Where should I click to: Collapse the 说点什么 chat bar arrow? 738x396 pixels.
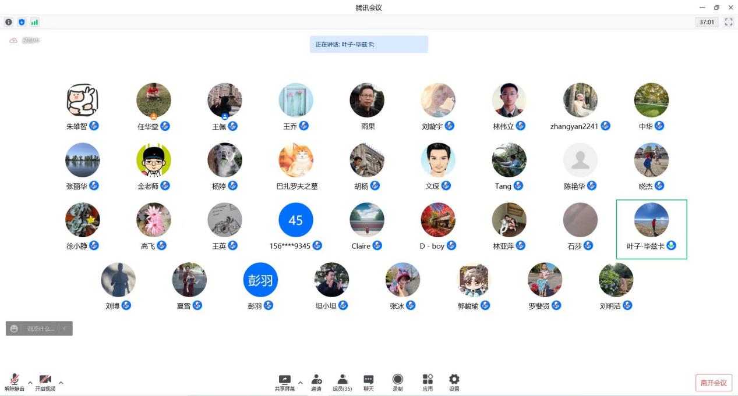pyautogui.click(x=65, y=329)
